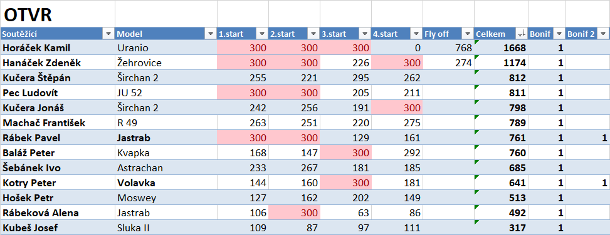Open the Model column filter dropdown
This screenshot has width=610, height=235.
[211, 34]
